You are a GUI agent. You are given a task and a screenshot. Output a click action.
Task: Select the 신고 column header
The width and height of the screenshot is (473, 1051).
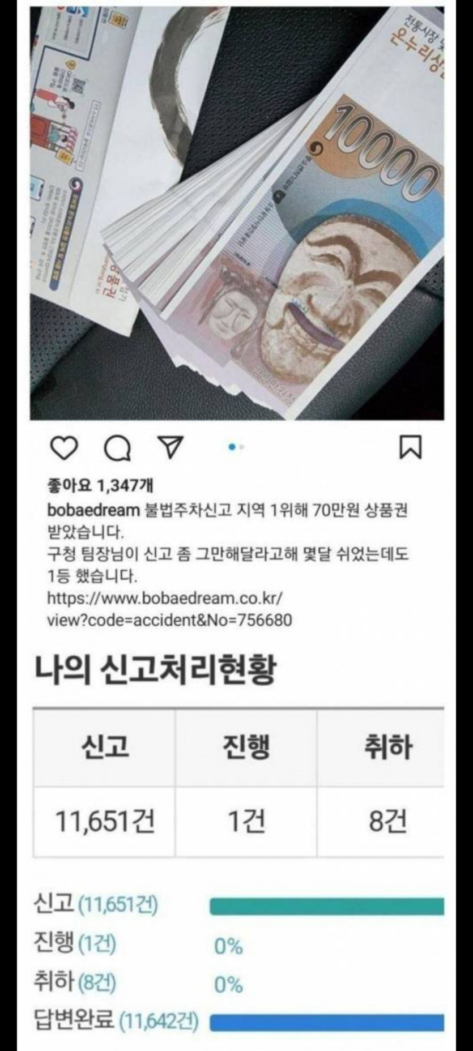104,747
